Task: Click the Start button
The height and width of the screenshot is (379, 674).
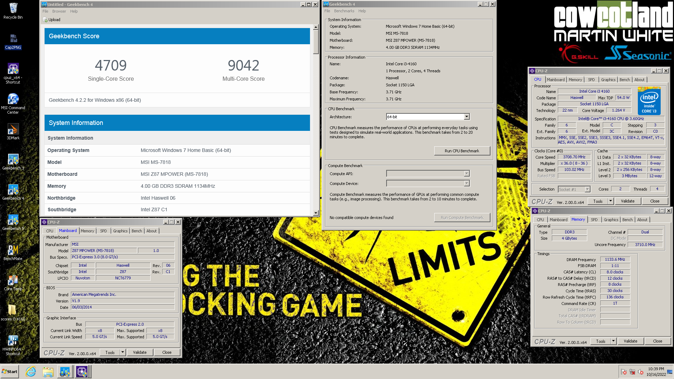Action: [10, 372]
